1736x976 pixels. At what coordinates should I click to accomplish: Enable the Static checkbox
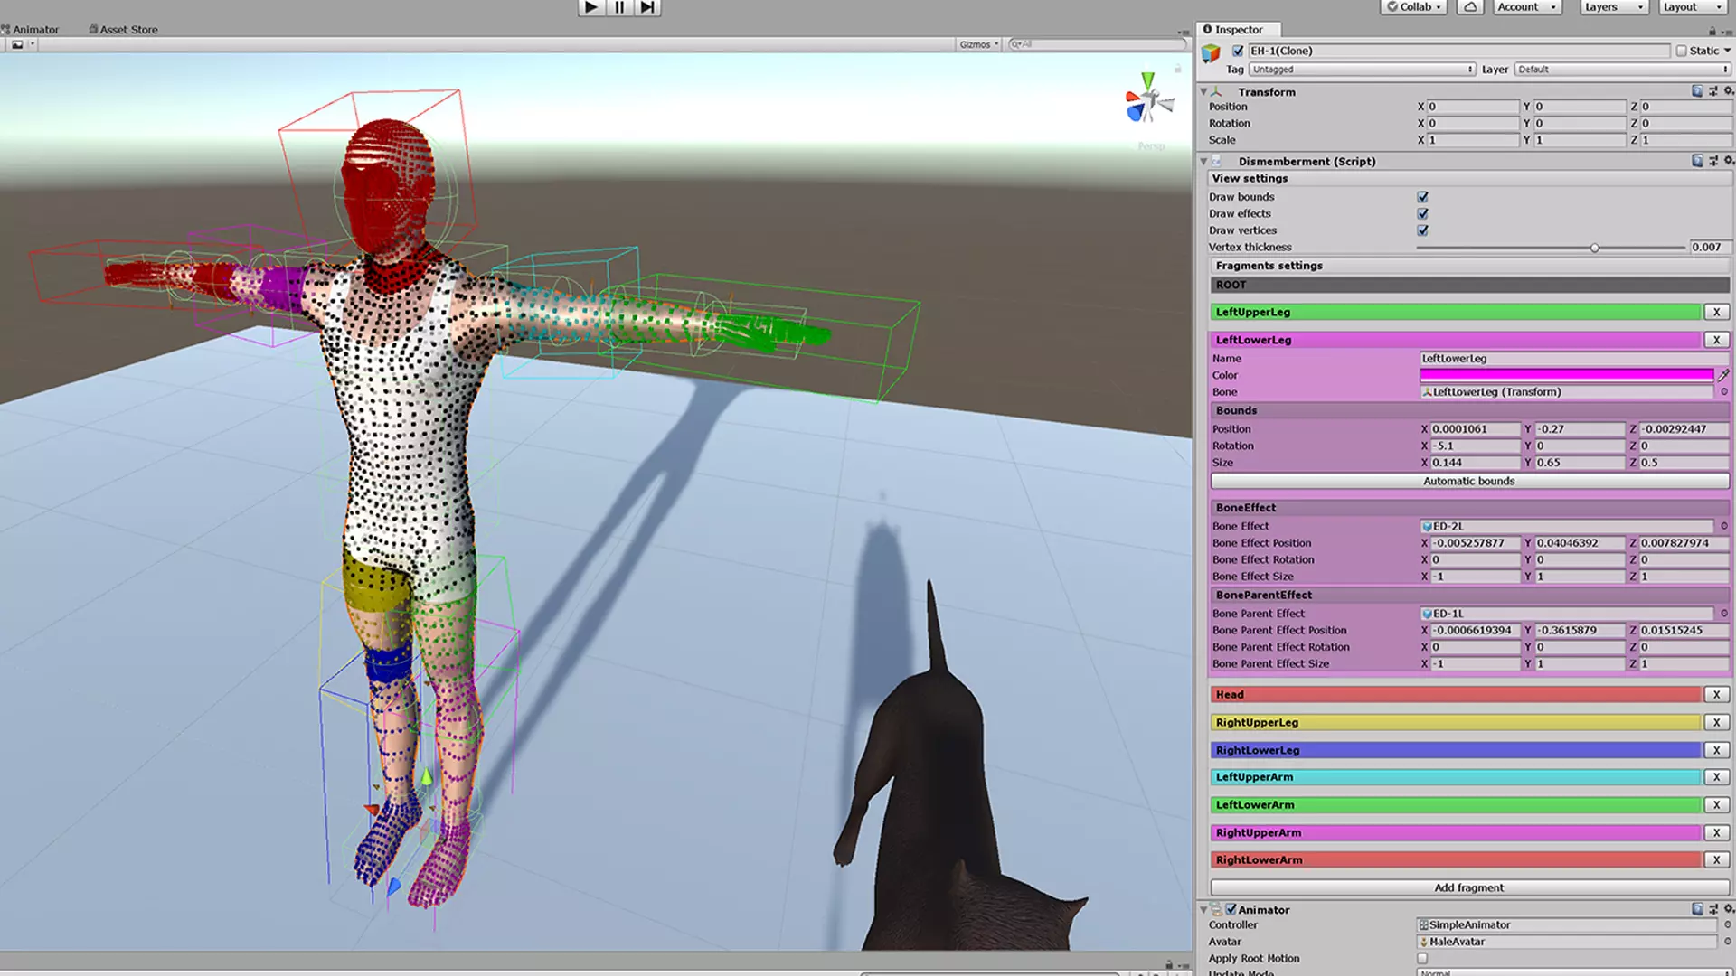[x=1681, y=52]
